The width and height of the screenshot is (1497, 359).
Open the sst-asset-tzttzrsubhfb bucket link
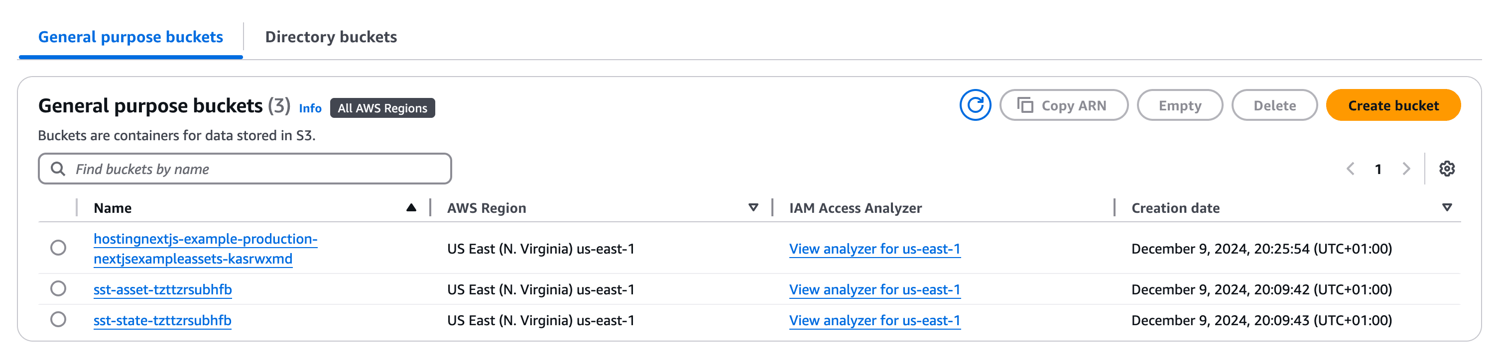pyautogui.click(x=163, y=289)
